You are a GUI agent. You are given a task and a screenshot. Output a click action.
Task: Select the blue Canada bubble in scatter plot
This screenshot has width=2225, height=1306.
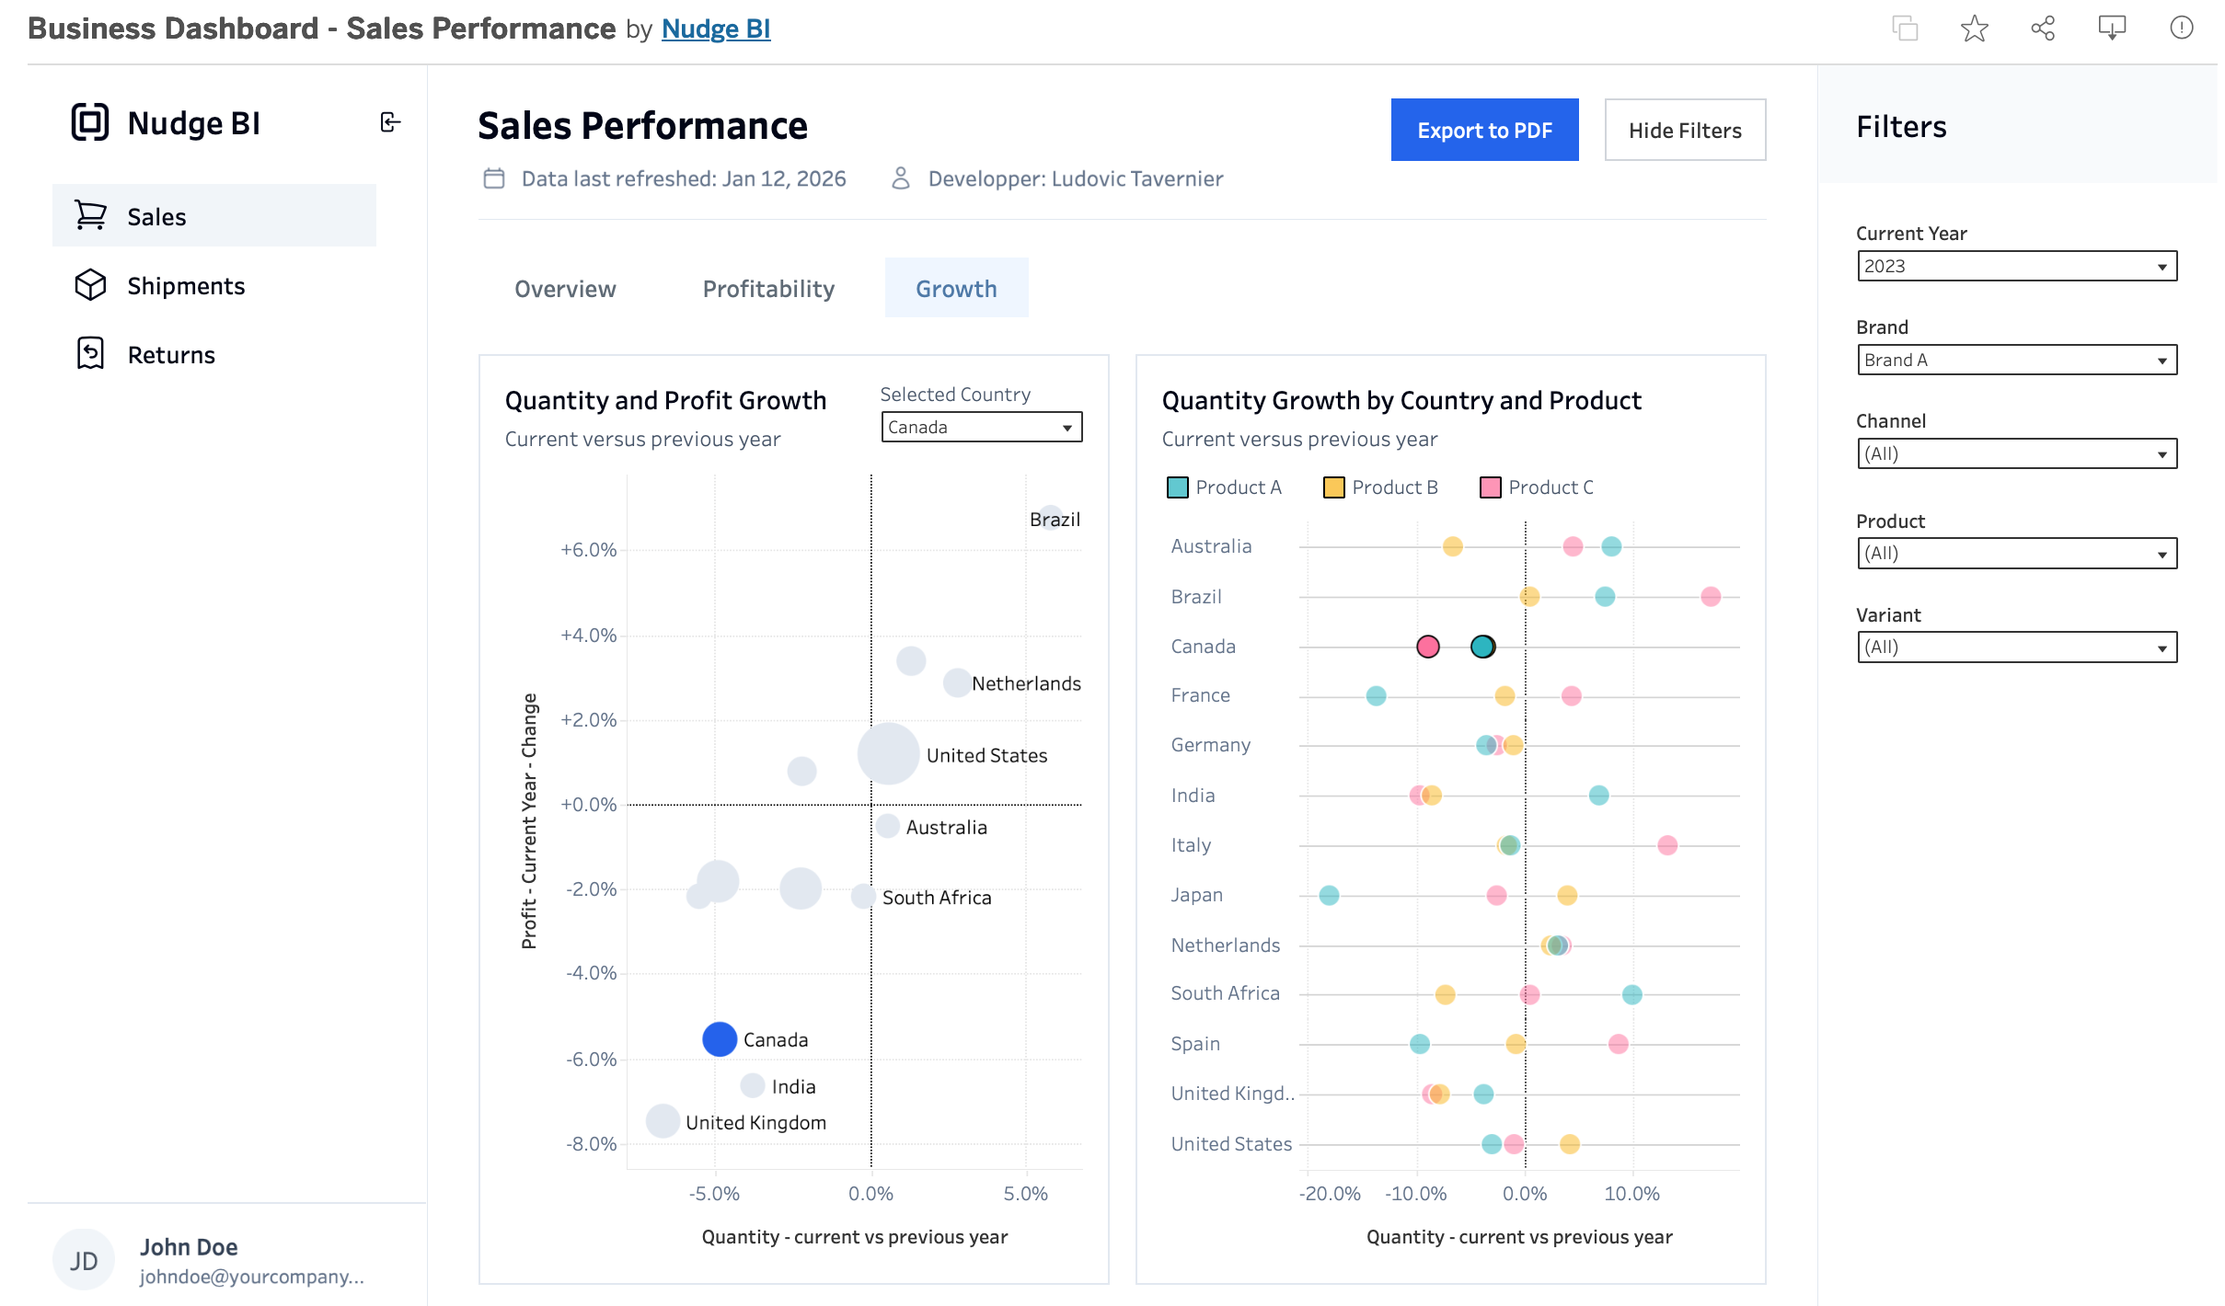coord(719,1039)
